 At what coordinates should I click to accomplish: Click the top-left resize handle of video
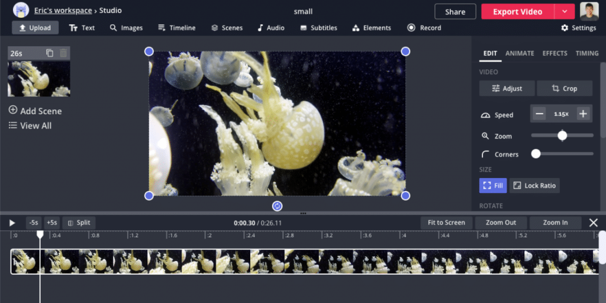click(149, 51)
